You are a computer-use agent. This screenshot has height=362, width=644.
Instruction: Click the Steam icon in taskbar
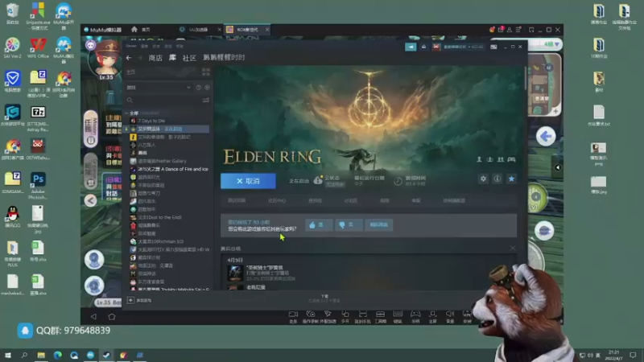point(106,355)
